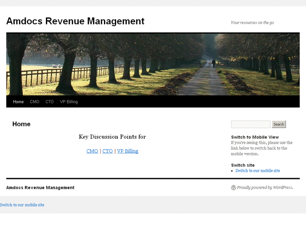
Task: Open the Home menu item in navigation bar
Action: (18, 102)
